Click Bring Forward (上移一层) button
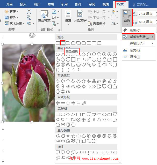The width and height of the screenshot is (157, 165). coord(97,12)
